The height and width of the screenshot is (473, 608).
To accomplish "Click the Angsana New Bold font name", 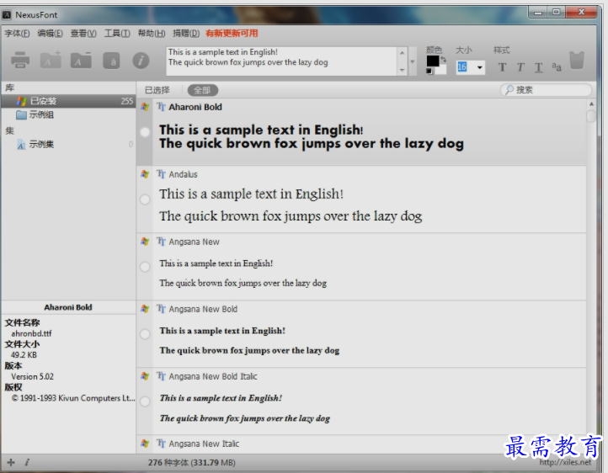I will (x=203, y=309).
